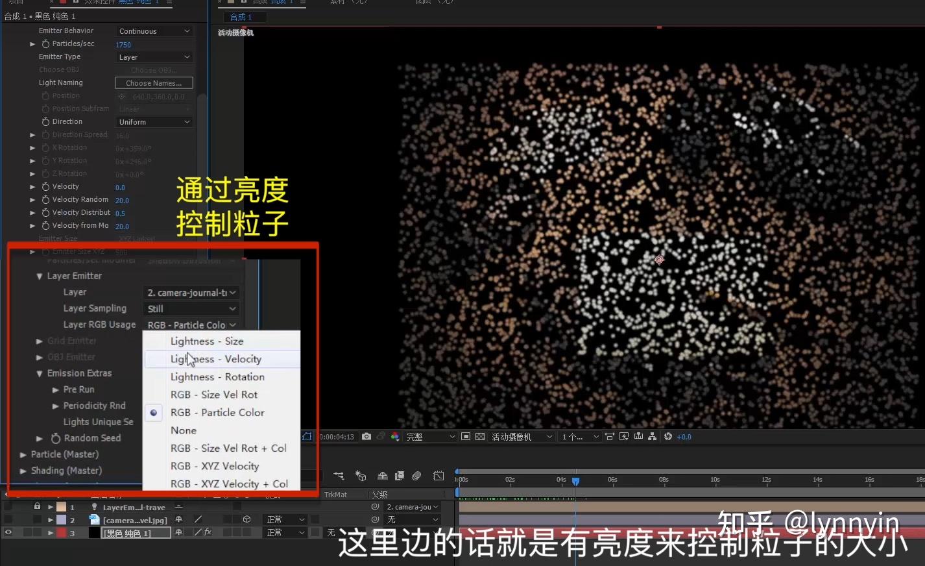Click the timecode field showing 0:00:04:13

336,436
